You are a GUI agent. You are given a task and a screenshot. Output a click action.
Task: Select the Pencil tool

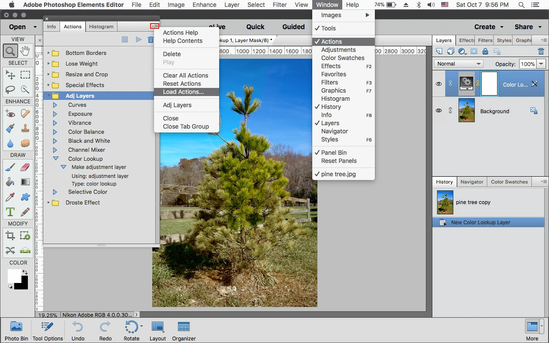[x=25, y=212]
